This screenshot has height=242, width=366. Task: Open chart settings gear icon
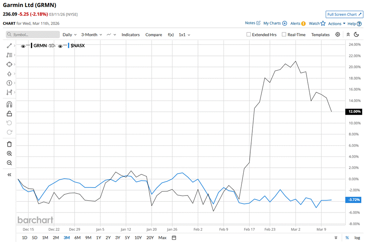tap(337, 34)
